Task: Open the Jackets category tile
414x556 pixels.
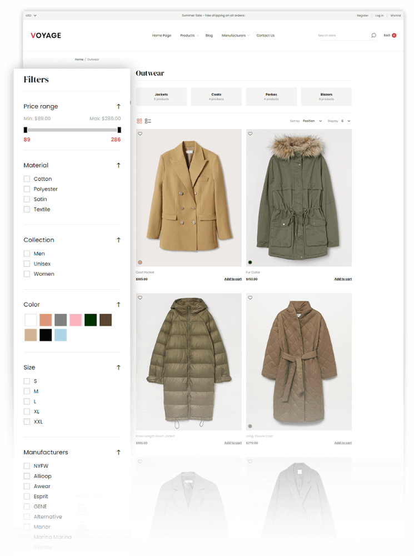Action: tap(161, 97)
